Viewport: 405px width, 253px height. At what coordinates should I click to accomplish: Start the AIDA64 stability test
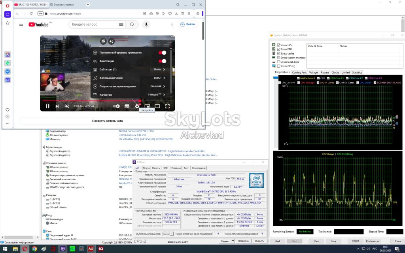coord(277,241)
